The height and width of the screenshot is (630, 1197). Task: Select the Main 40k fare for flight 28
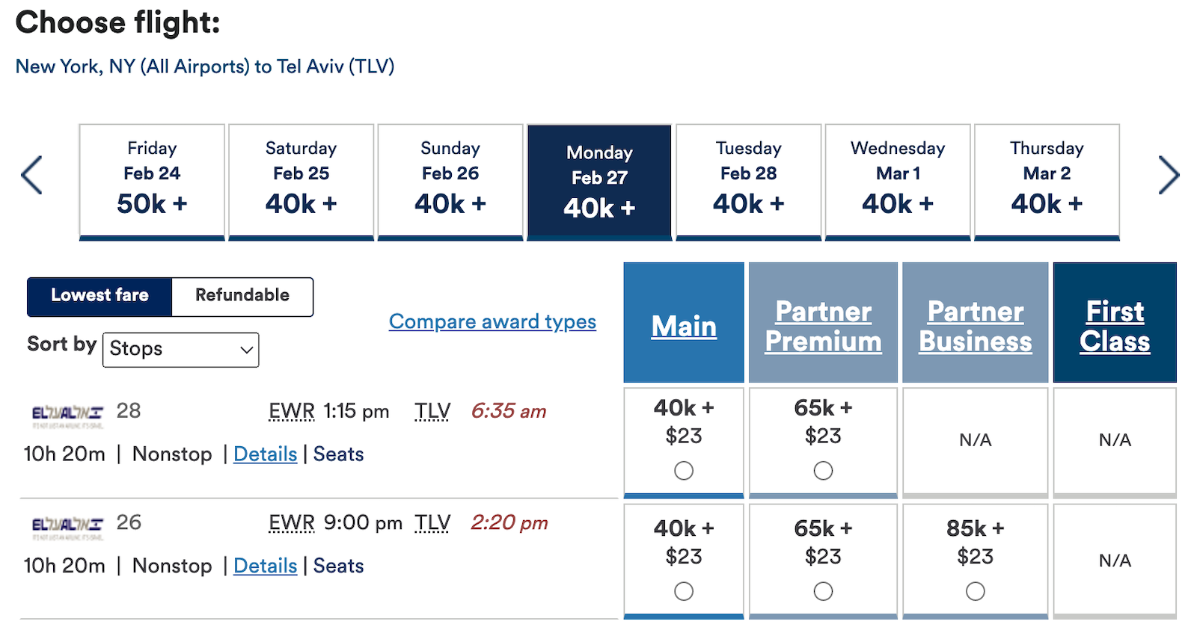click(x=683, y=471)
